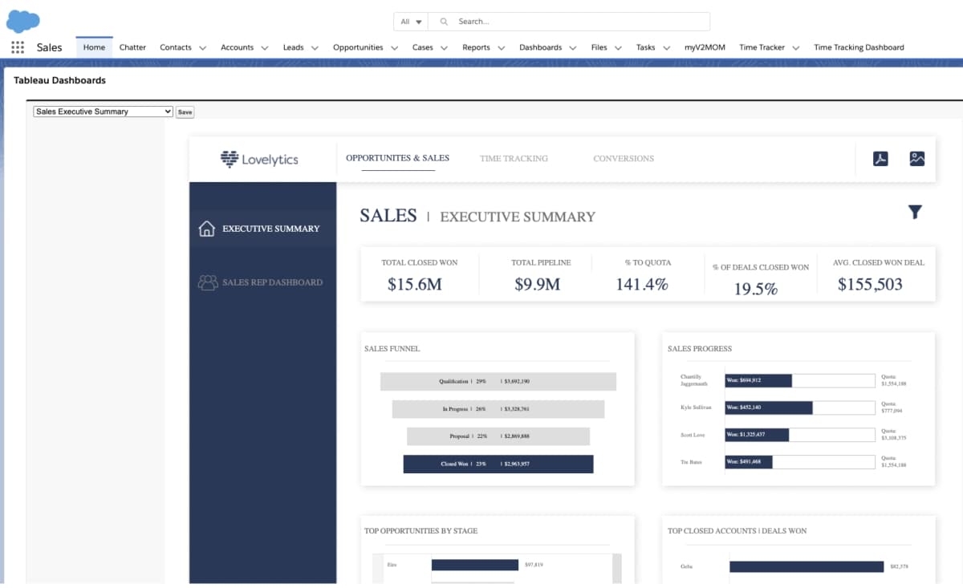Click the Qualification funnel bar
The image size is (963, 588).
[x=498, y=382]
